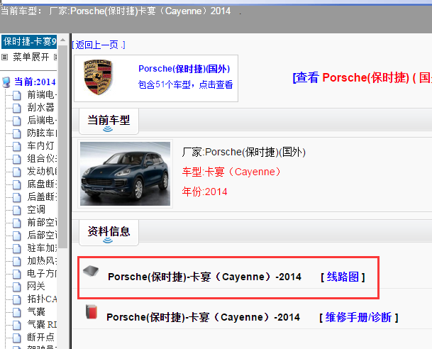Open the 气囊 RI tree item
This screenshot has height=349, width=432.
(42, 324)
